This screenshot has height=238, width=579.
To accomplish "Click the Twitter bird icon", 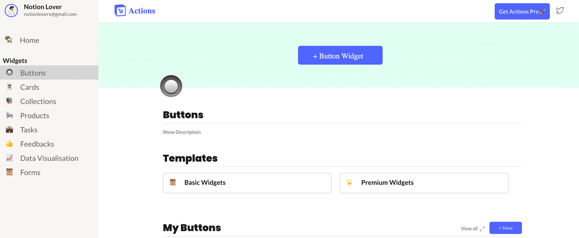I will click(560, 11).
